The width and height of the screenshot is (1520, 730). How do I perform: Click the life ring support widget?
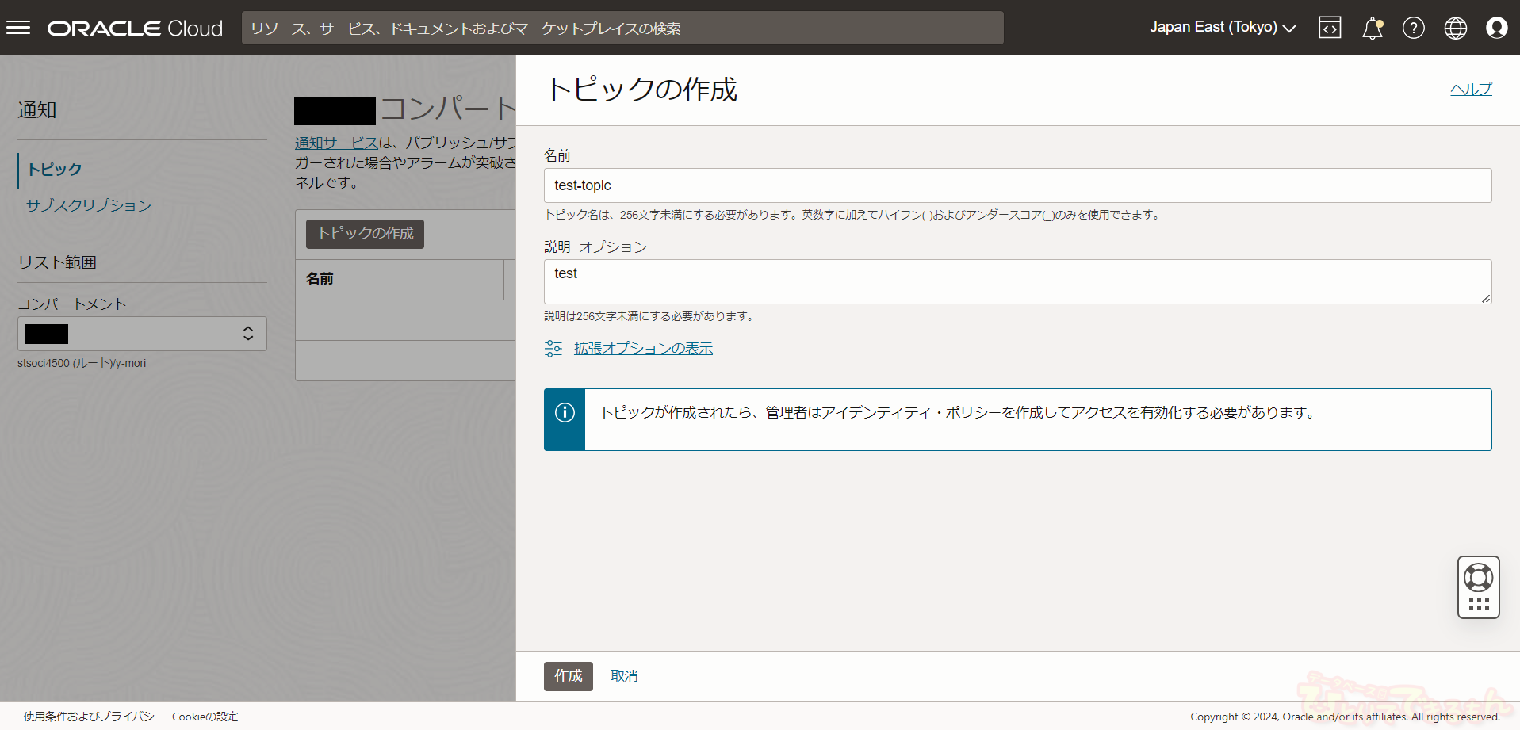1478,579
